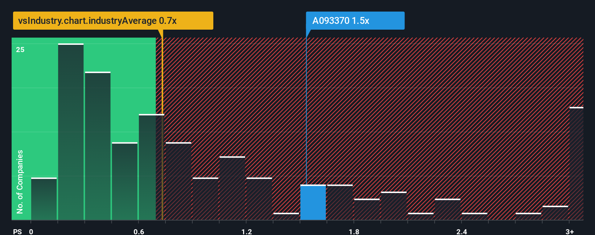595x235 pixels.
Task: Select the highlighted blue A093370 bar
Action: tap(313, 202)
